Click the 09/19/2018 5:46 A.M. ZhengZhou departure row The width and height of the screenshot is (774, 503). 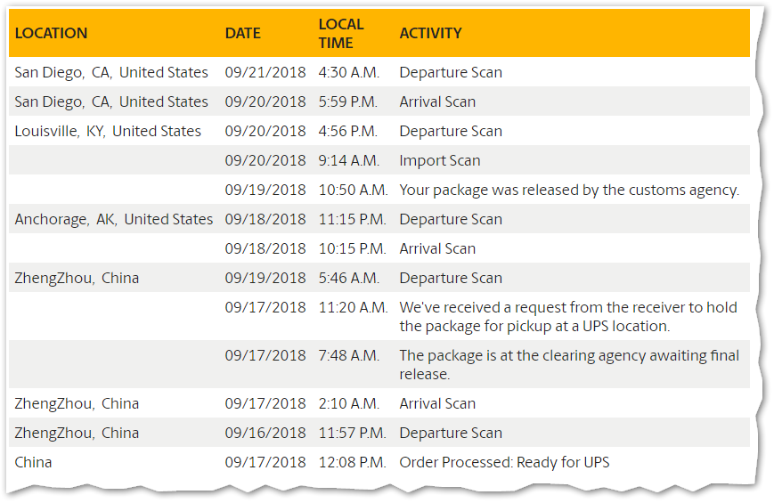coord(379,278)
